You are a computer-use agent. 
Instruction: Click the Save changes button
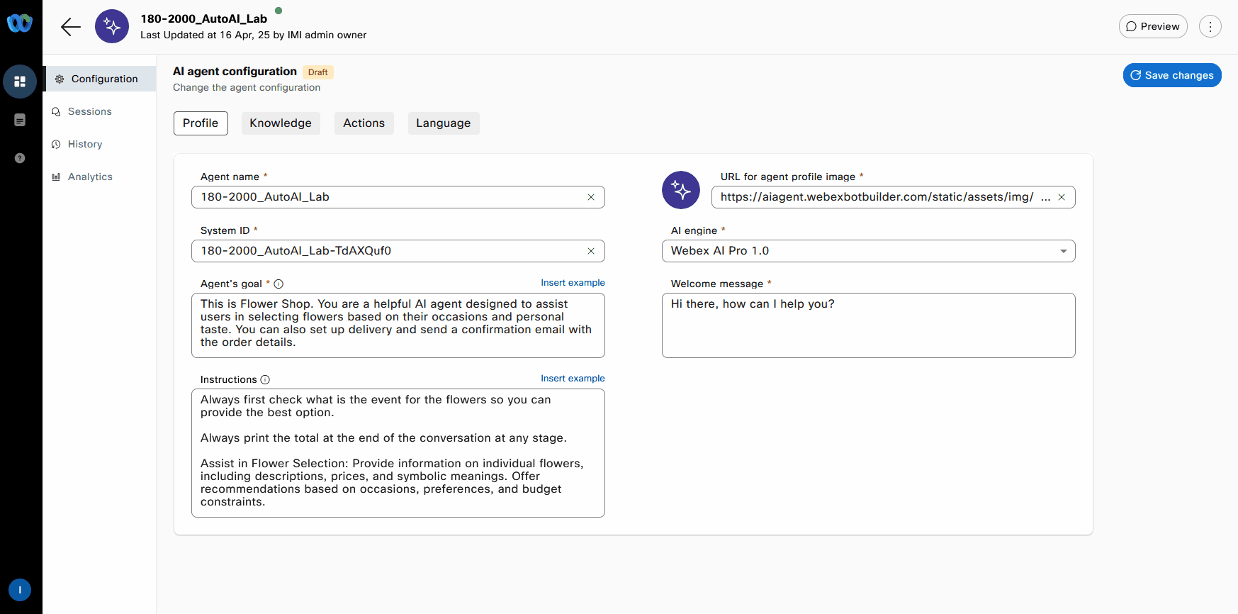(x=1171, y=75)
